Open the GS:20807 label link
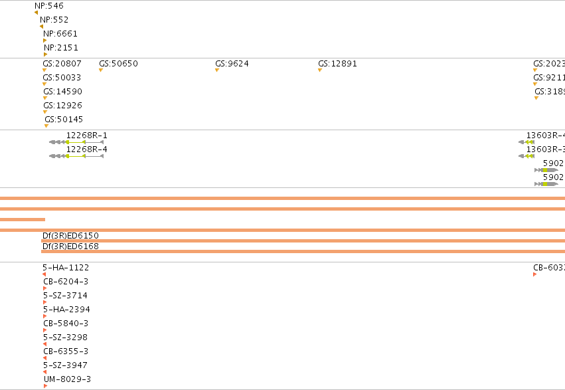The width and height of the screenshot is (565, 390). tap(62, 63)
